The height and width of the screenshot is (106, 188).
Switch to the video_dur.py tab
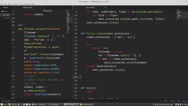[28, 7]
